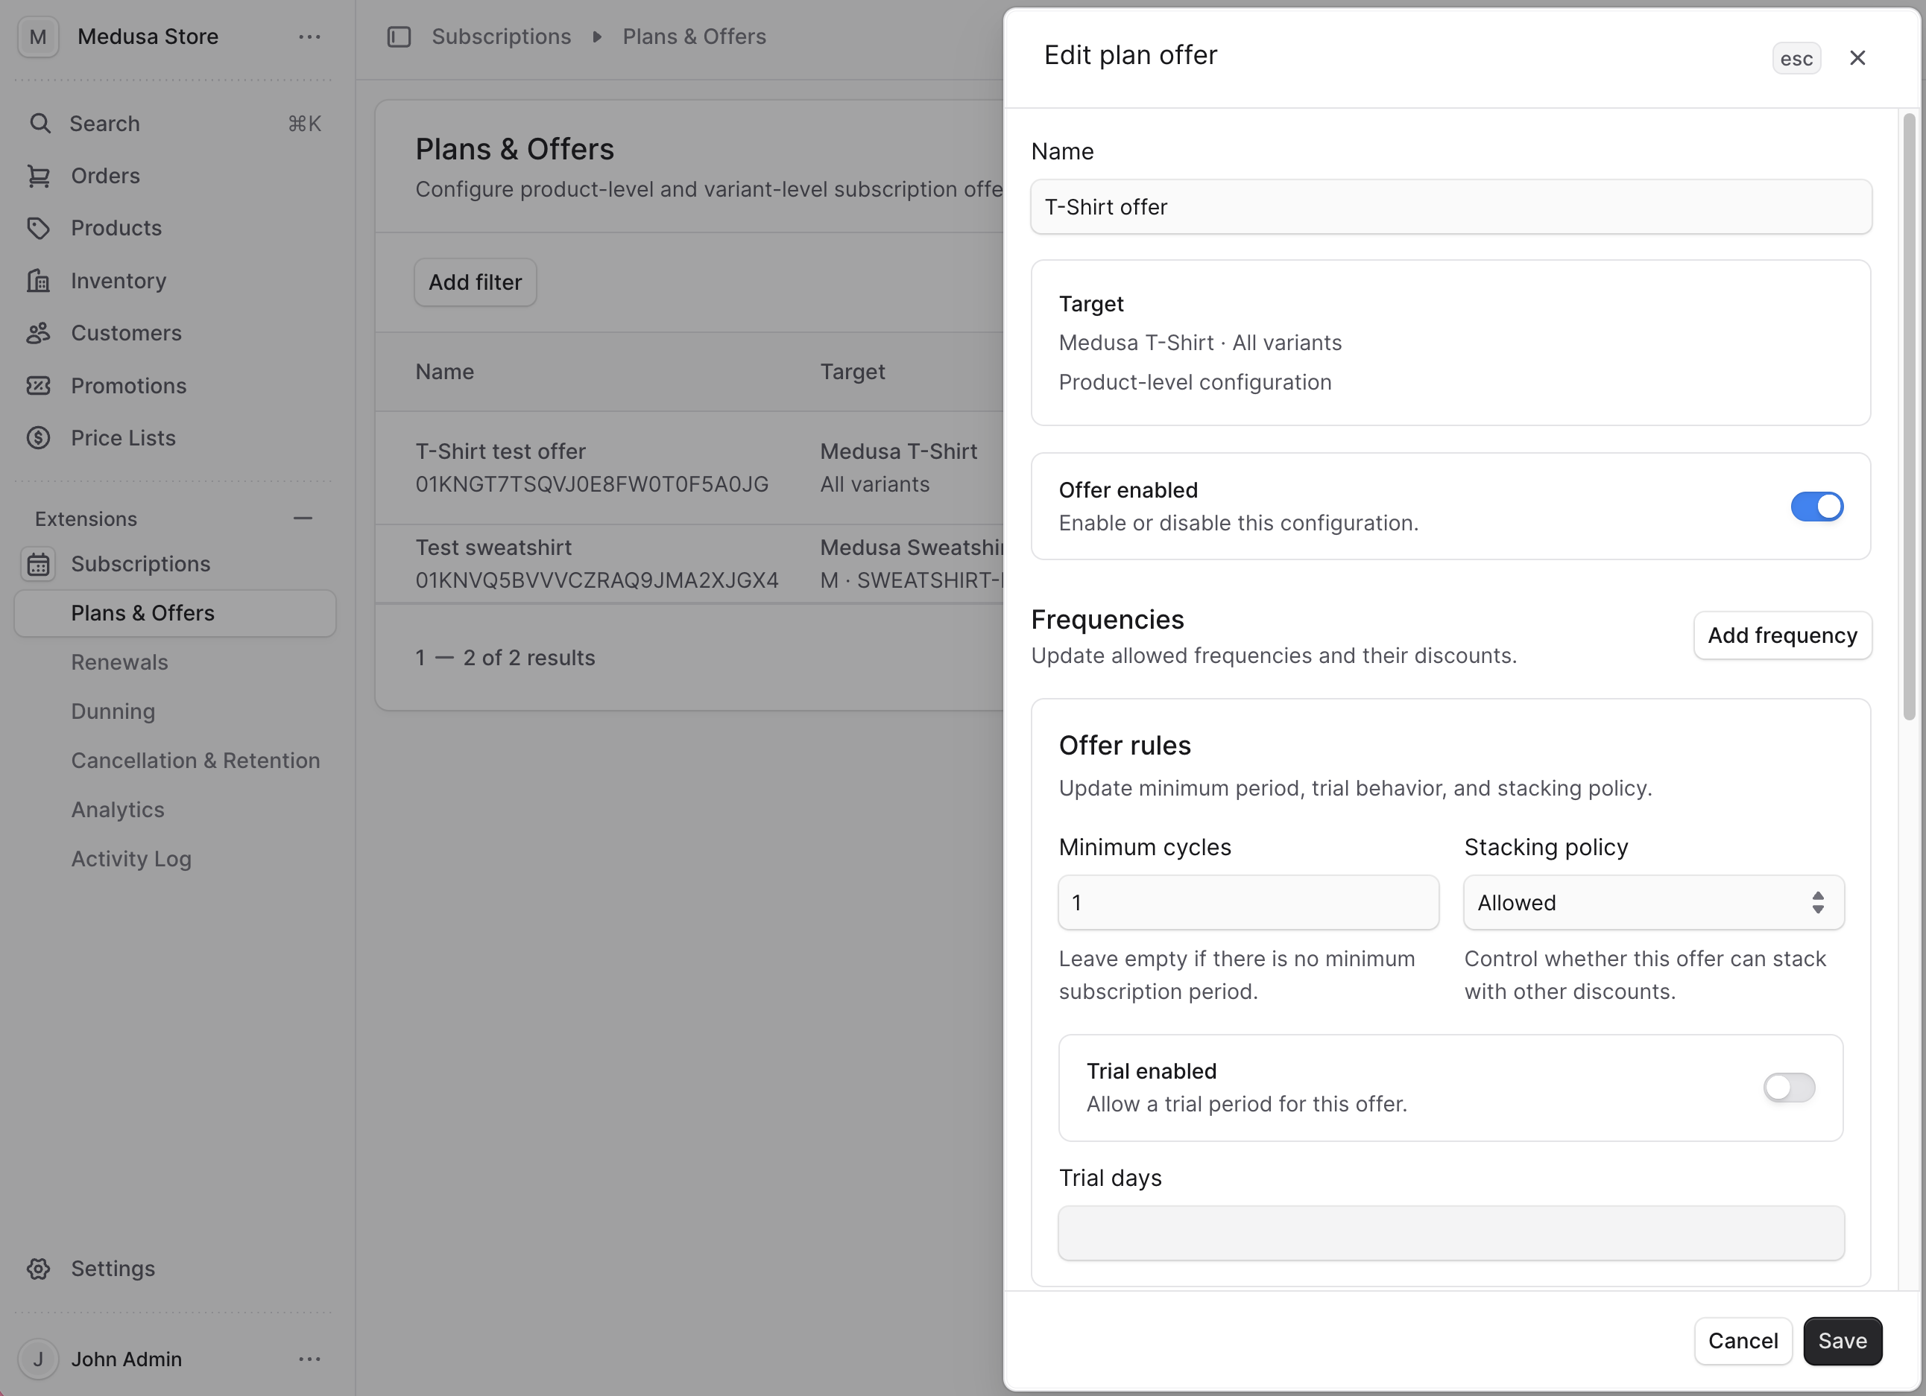
Task: Go to Cancellation & Retention
Action: 196,761
